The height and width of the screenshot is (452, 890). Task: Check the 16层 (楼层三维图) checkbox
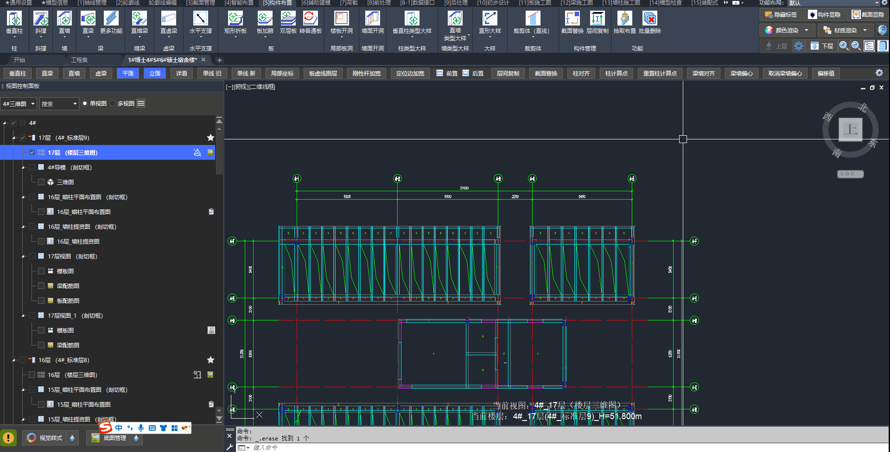tap(32, 375)
